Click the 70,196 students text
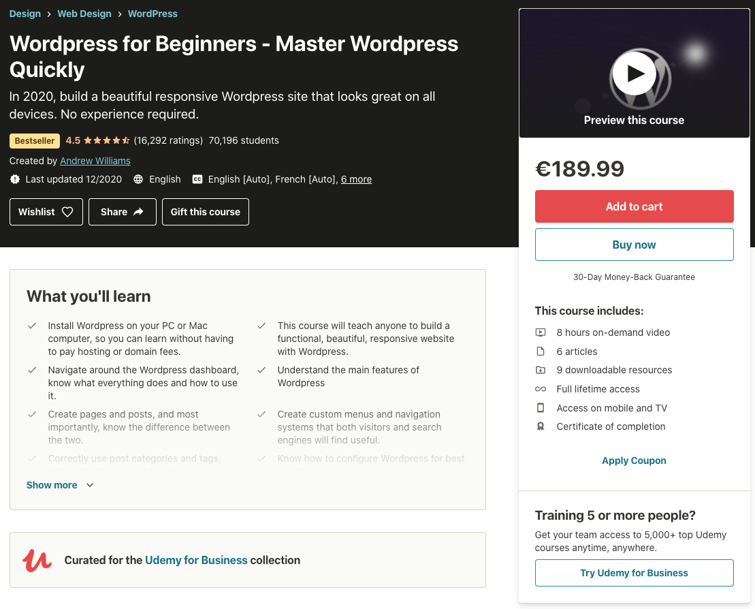 244,141
